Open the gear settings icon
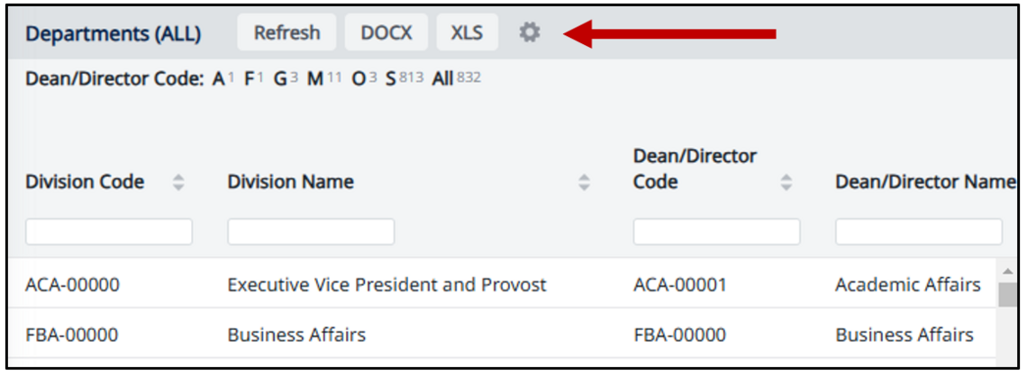The image size is (1027, 375). pos(530,33)
